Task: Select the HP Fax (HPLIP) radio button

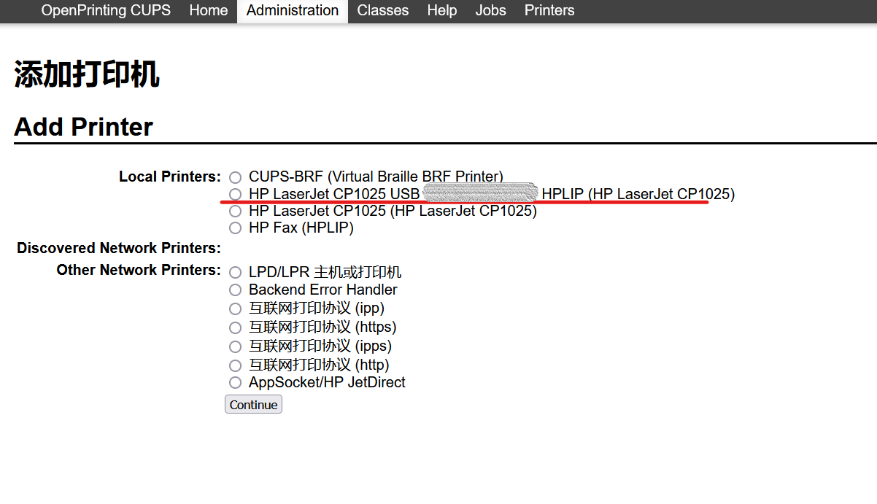Action: [x=235, y=228]
